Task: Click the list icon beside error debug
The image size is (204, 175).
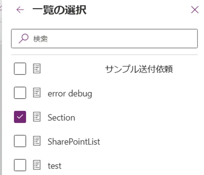Action: pyautogui.click(x=37, y=93)
